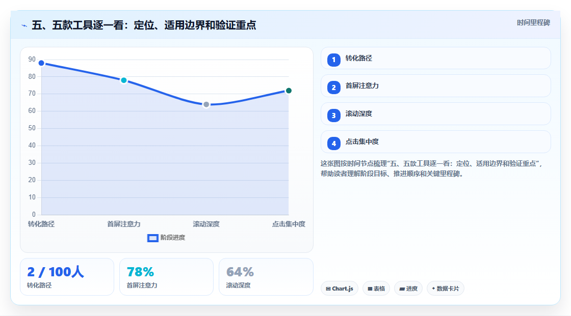Click the Chart.js tag chip
The height and width of the screenshot is (316, 571).
[x=340, y=289]
